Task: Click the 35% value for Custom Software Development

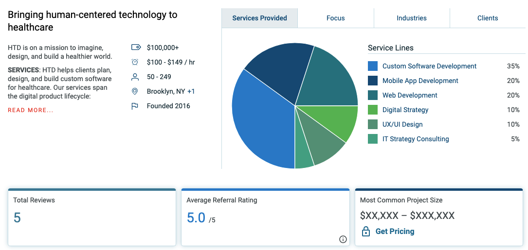Action: point(513,66)
